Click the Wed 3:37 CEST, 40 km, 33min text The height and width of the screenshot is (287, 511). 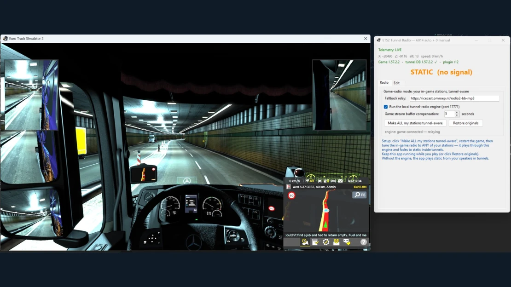pyautogui.click(x=314, y=187)
